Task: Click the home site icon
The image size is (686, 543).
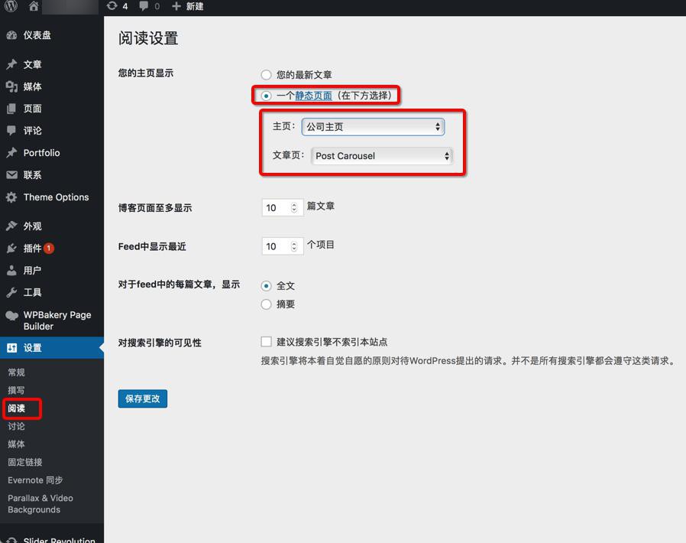Action: coord(34,5)
